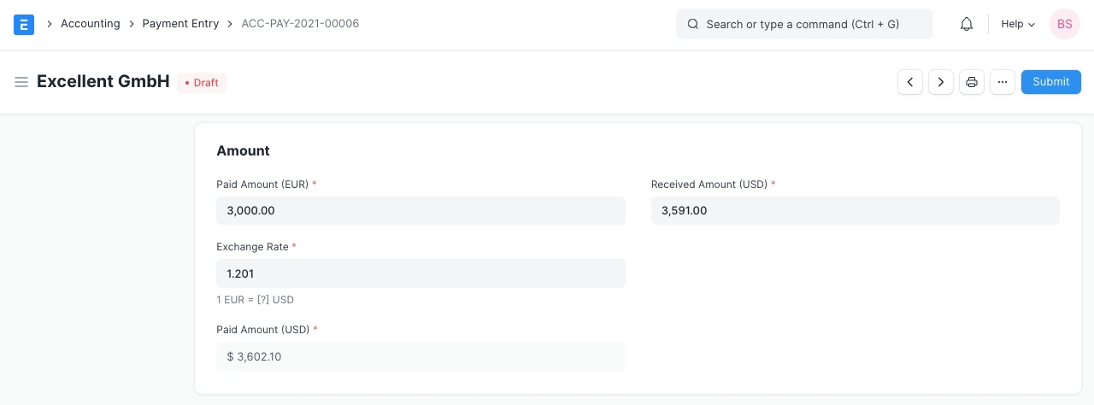The height and width of the screenshot is (405, 1094).
Task: Open the notifications bell
Action: (967, 24)
